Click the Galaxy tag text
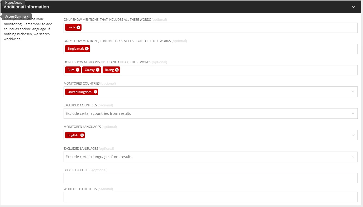 (90, 70)
